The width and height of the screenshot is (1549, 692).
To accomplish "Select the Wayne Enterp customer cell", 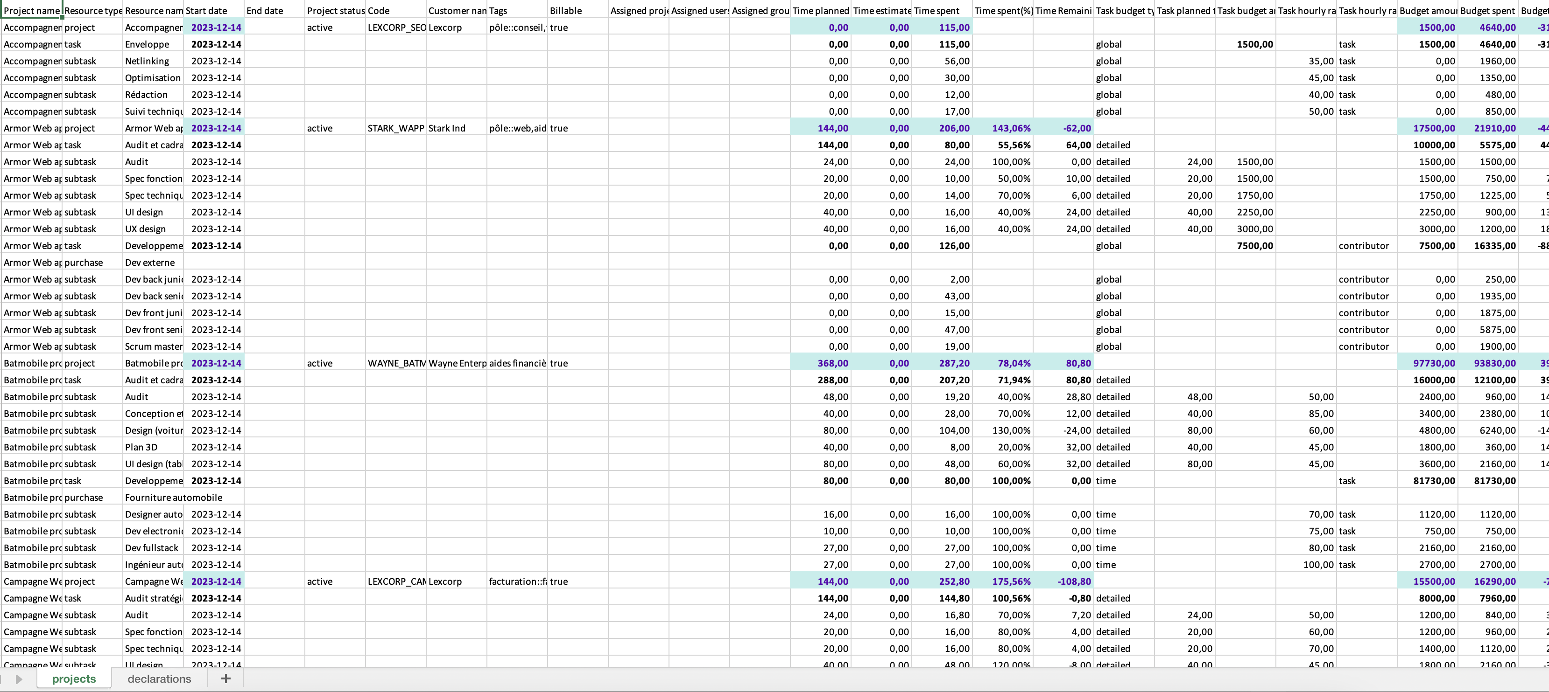I will [457, 363].
